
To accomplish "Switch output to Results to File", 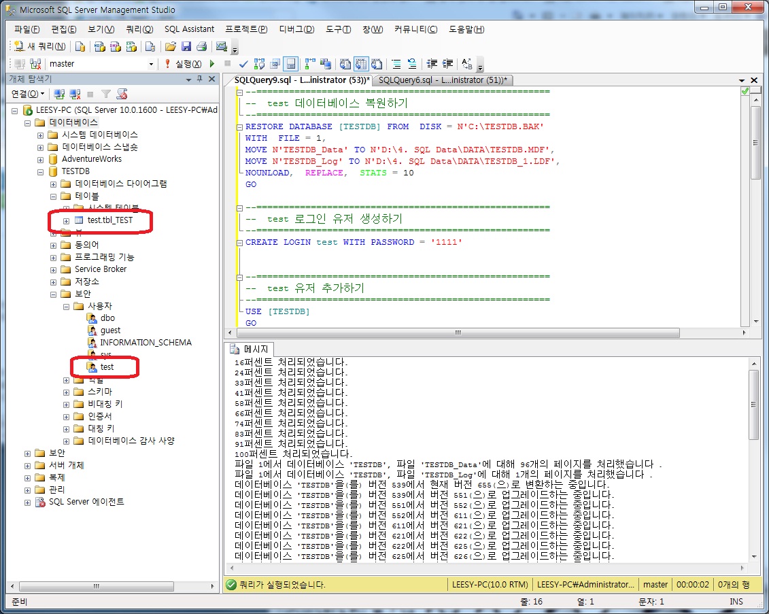I will [377, 64].
